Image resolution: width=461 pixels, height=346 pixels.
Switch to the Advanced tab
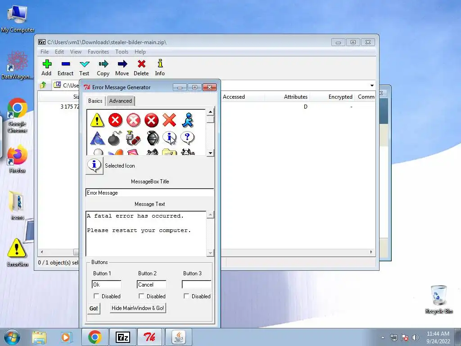(x=121, y=100)
